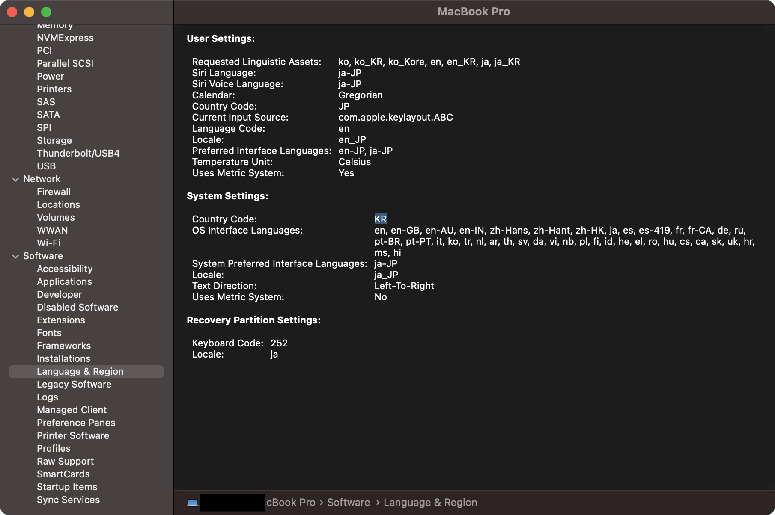Click the User Settings heading
Screen dimensions: 775x515
(x=221, y=38)
